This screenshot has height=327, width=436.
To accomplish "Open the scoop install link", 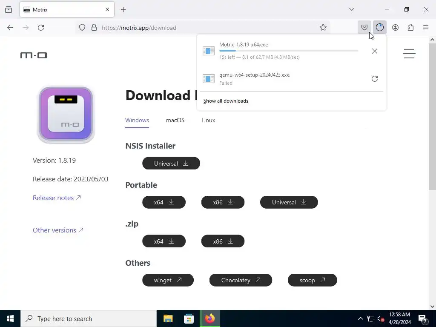I will click(x=312, y=280).
